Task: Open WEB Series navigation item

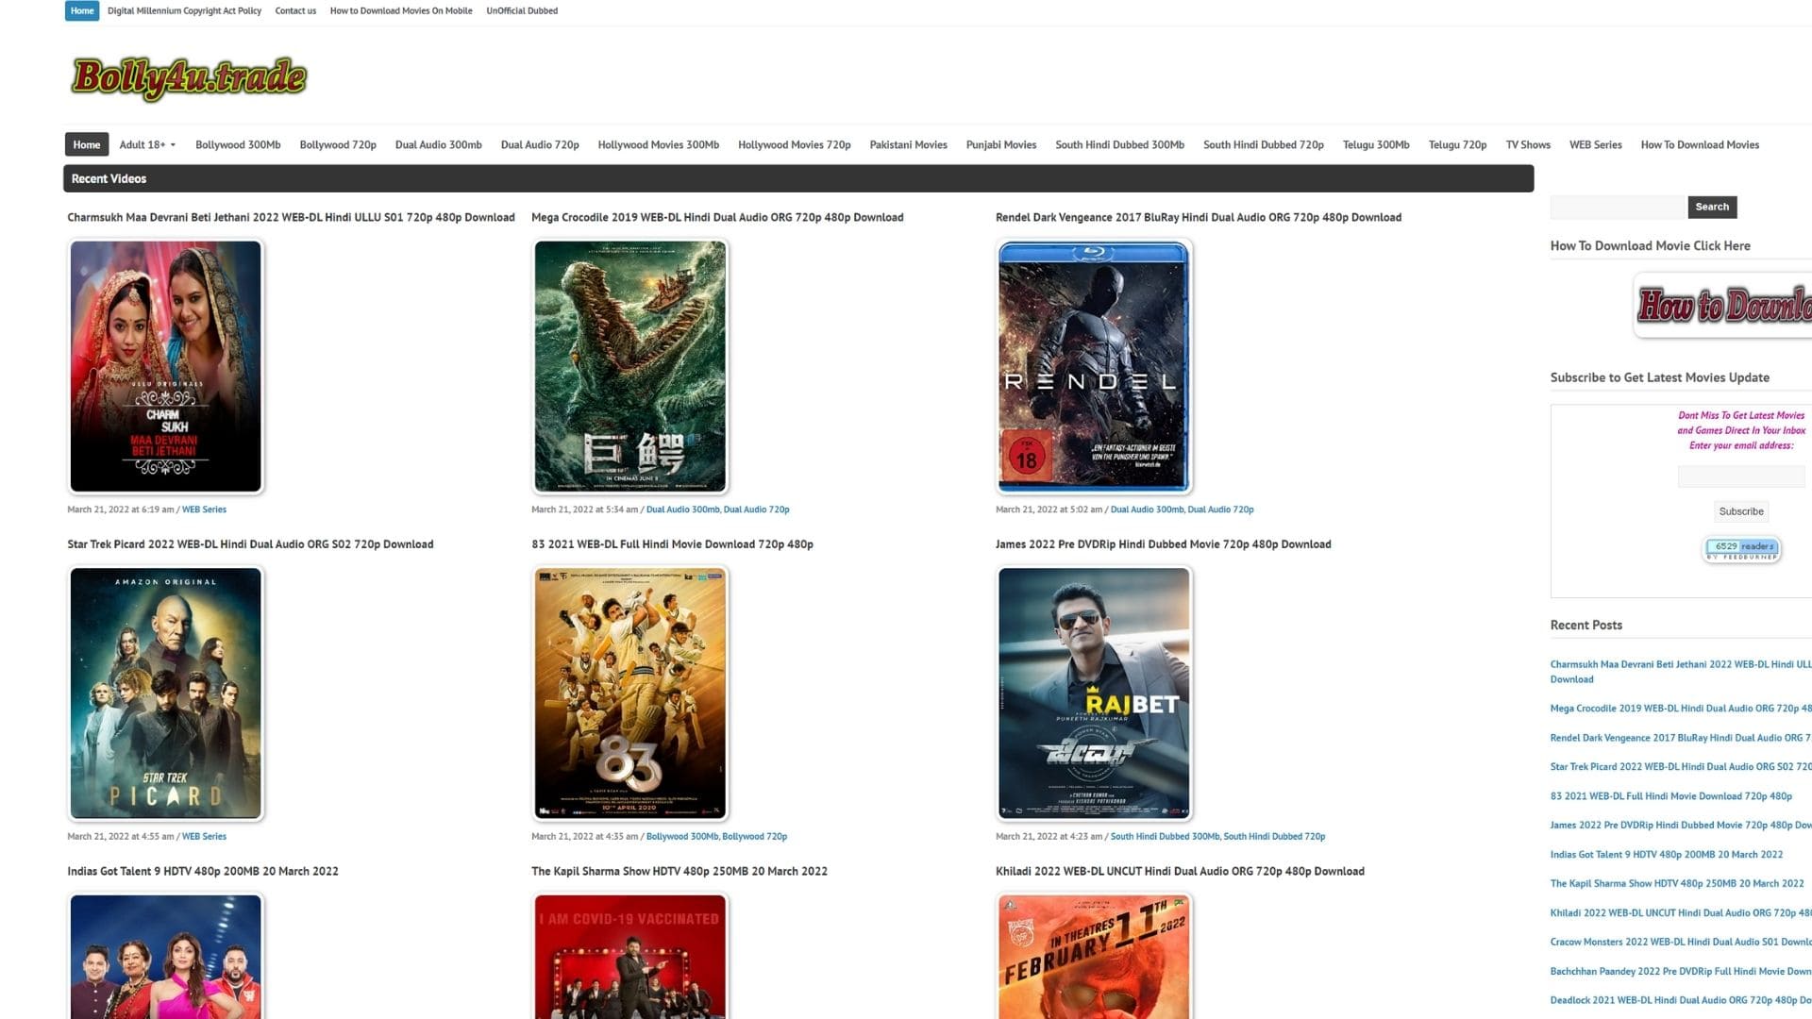Action: click(x=1595, y=144)
